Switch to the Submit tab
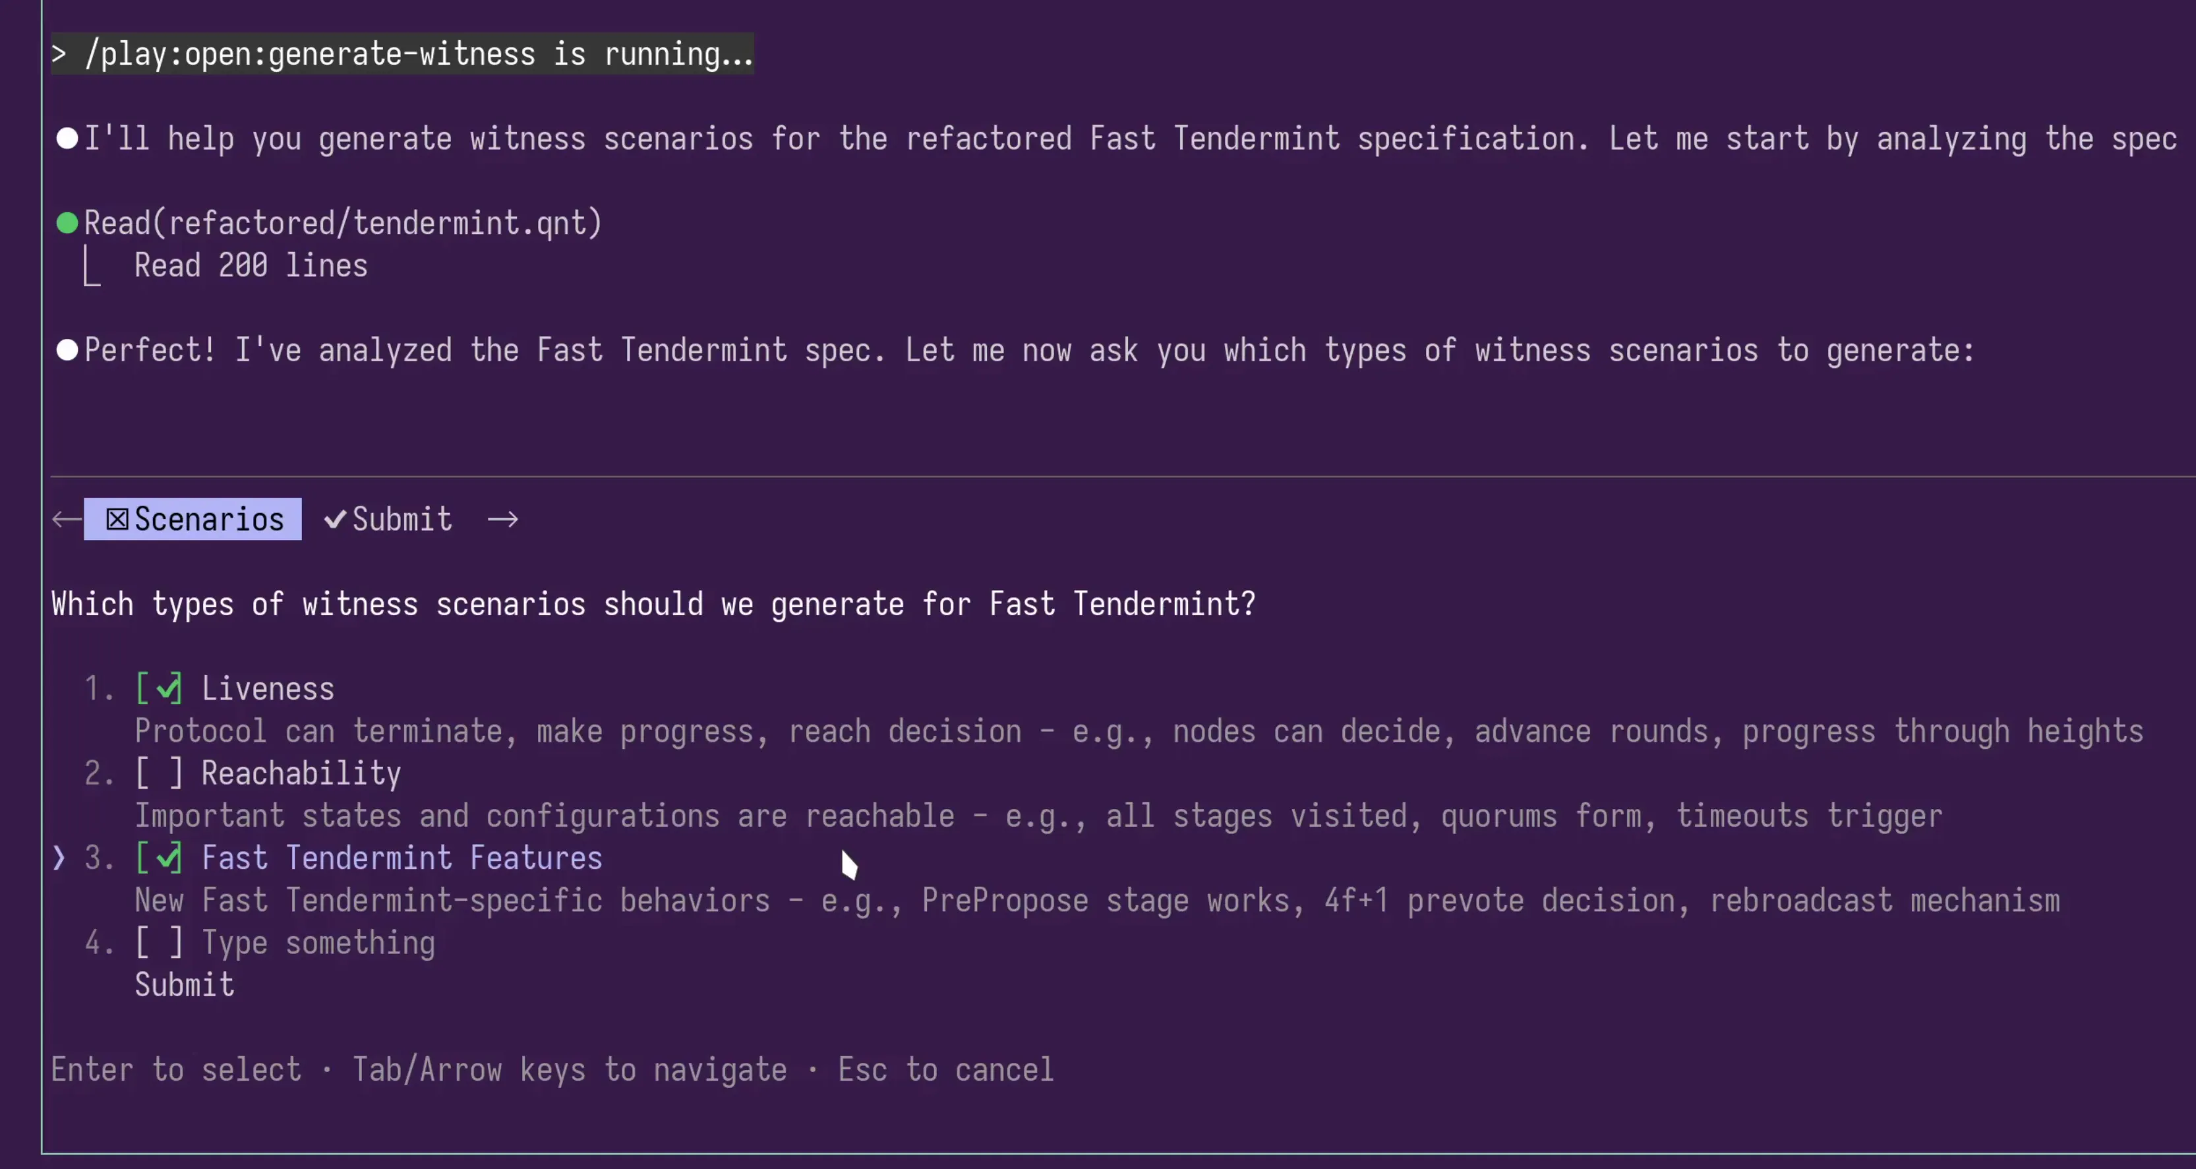The width and height of the screenshot is (2196, 1169). 401,518
